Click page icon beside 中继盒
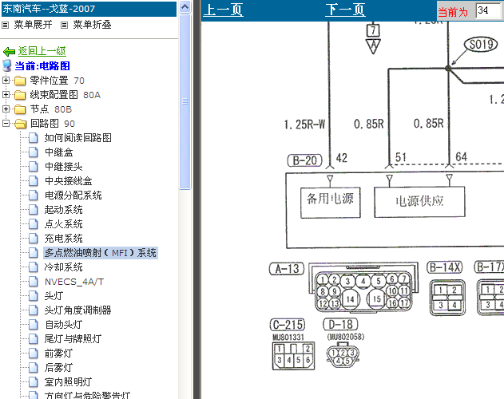The image size is (504, 399). pyautogui.click(x=34, y=152)
